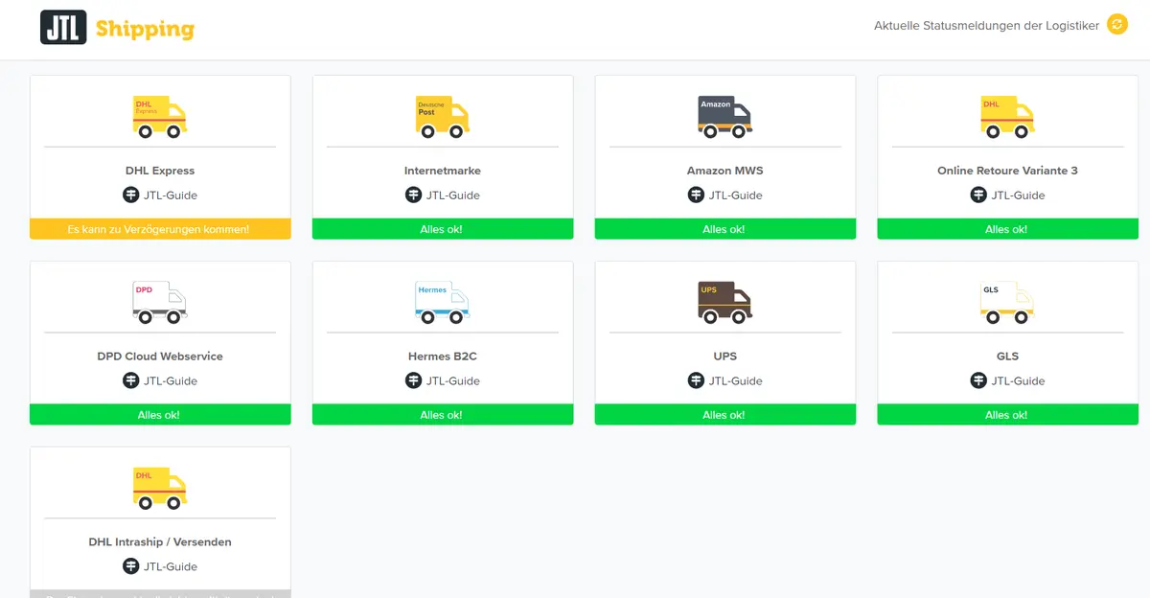
Task: Click the Alles ok! bar under DPD Cloud Webservice
Action: click(x=160, y=415)
